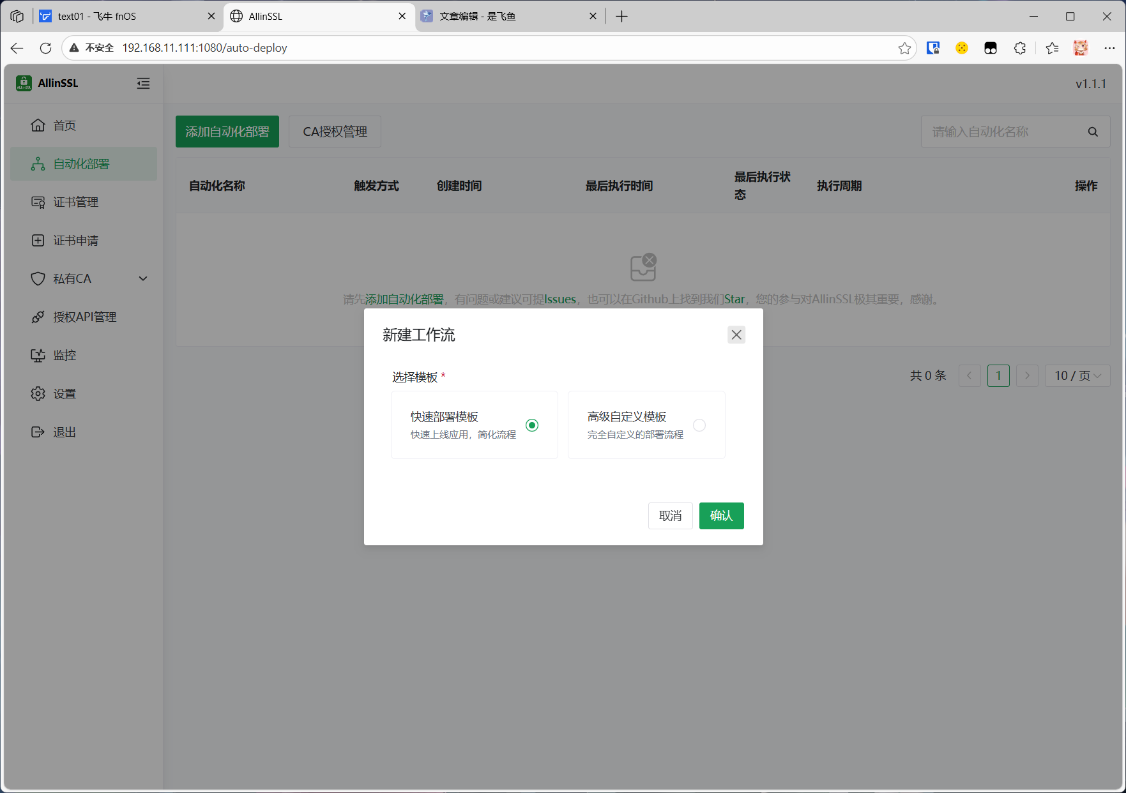Open the 10 / 页 page size dropdown

(1077, 376)
